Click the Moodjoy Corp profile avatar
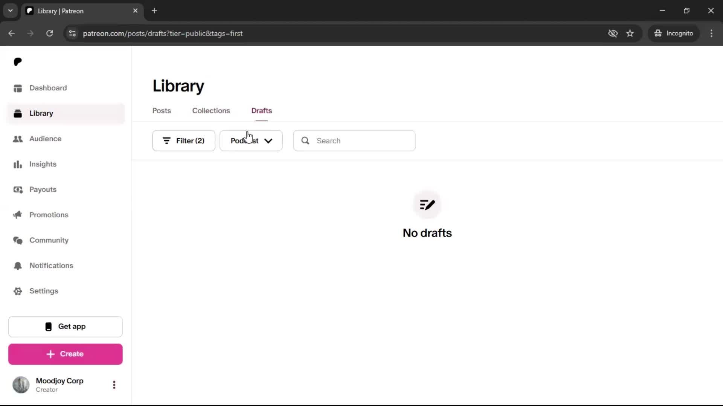This screenshot has width=723, height=406. (21, 385)
